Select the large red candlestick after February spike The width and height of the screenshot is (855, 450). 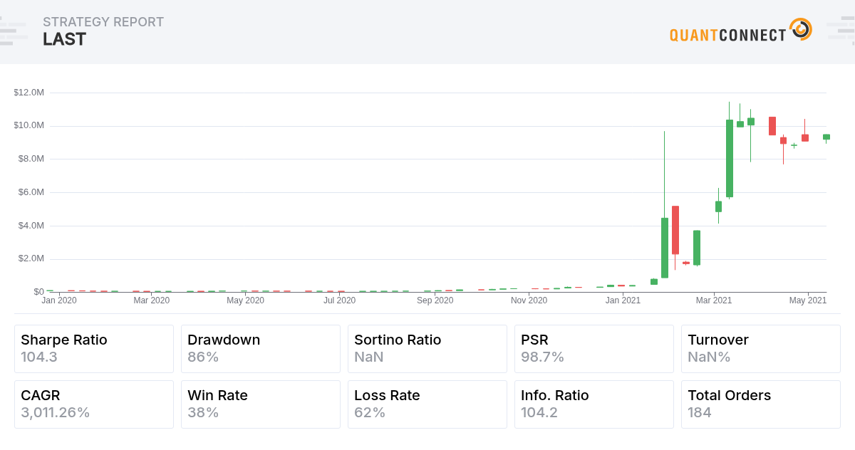pyautogui.click(x=675, y=230)
